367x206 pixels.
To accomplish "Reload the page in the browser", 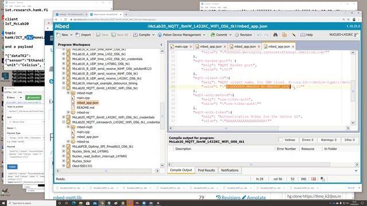I will coord(65,19).
